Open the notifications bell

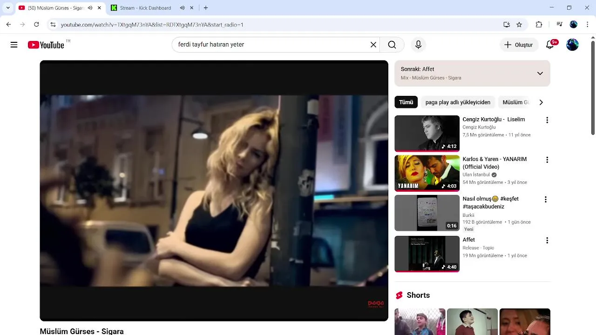(x=550, y=45)
